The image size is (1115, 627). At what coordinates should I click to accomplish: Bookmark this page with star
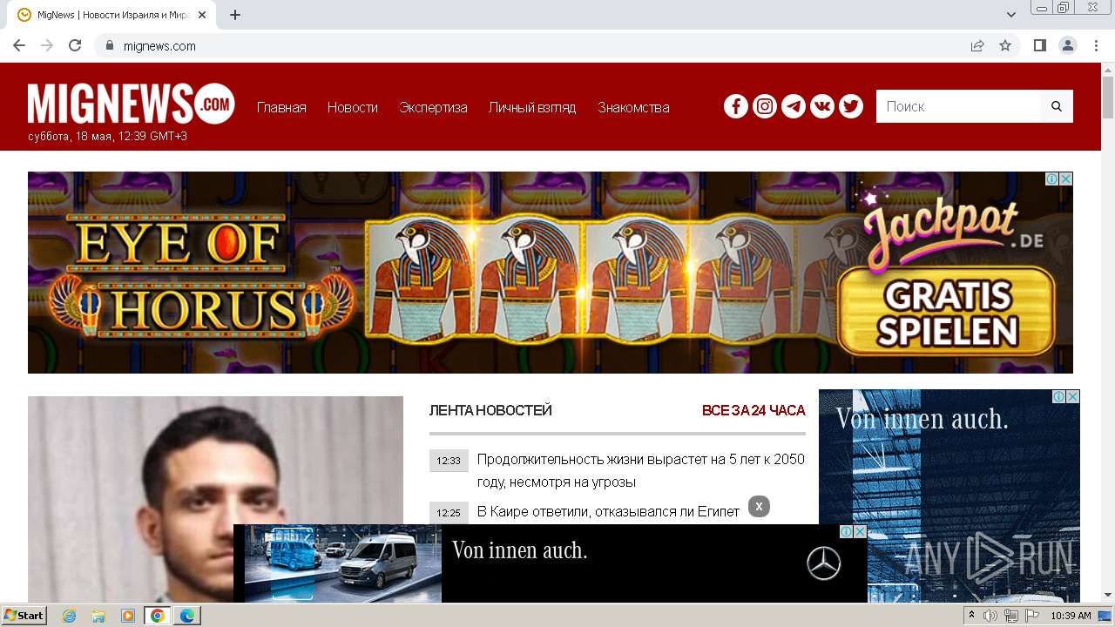pos(1005,45)
